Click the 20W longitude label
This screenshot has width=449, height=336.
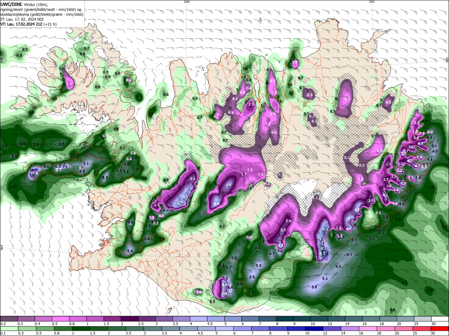pyautogui.click(x=187, y=1)
